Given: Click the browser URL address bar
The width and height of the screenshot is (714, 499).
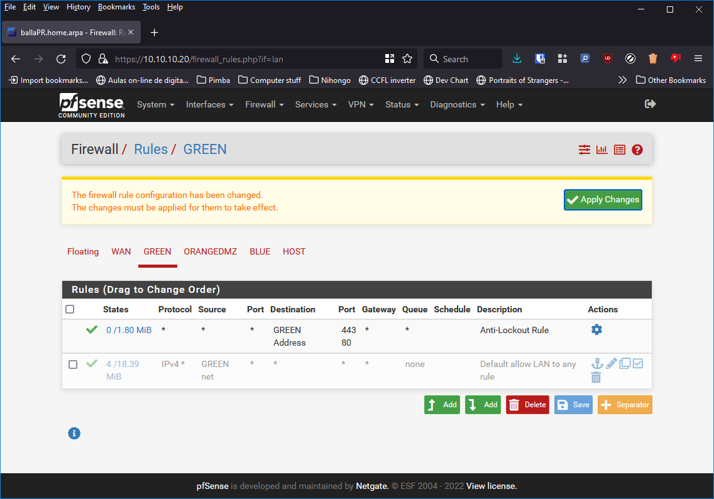Looking at the screenshot, I should click(245, 59).
